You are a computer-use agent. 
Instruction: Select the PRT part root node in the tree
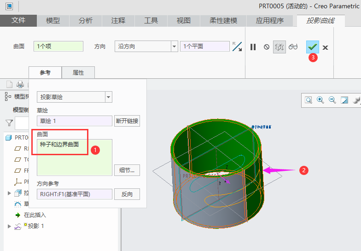tap(17, 137)
